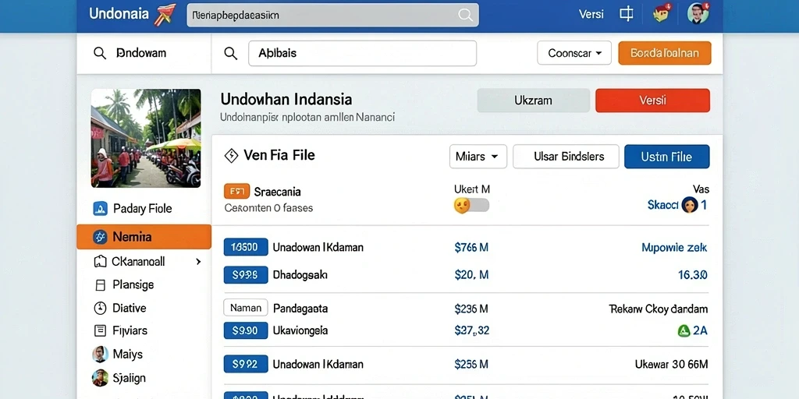This screenshot has width=799, height=399.
Task: Click the Dhadogsaki row name
Action: coord(300,275)
